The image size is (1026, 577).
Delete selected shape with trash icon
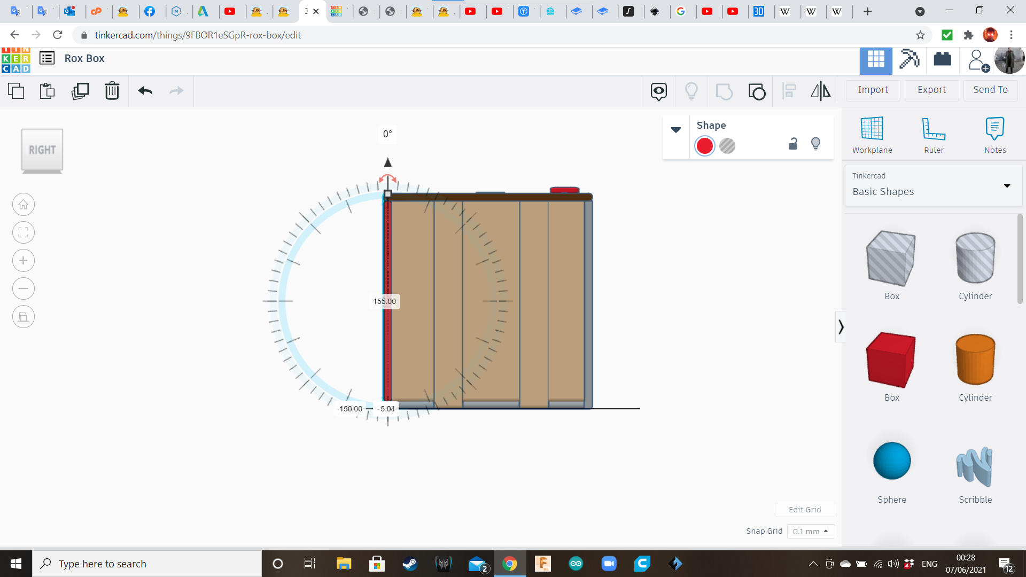click(x=112, y=91)
